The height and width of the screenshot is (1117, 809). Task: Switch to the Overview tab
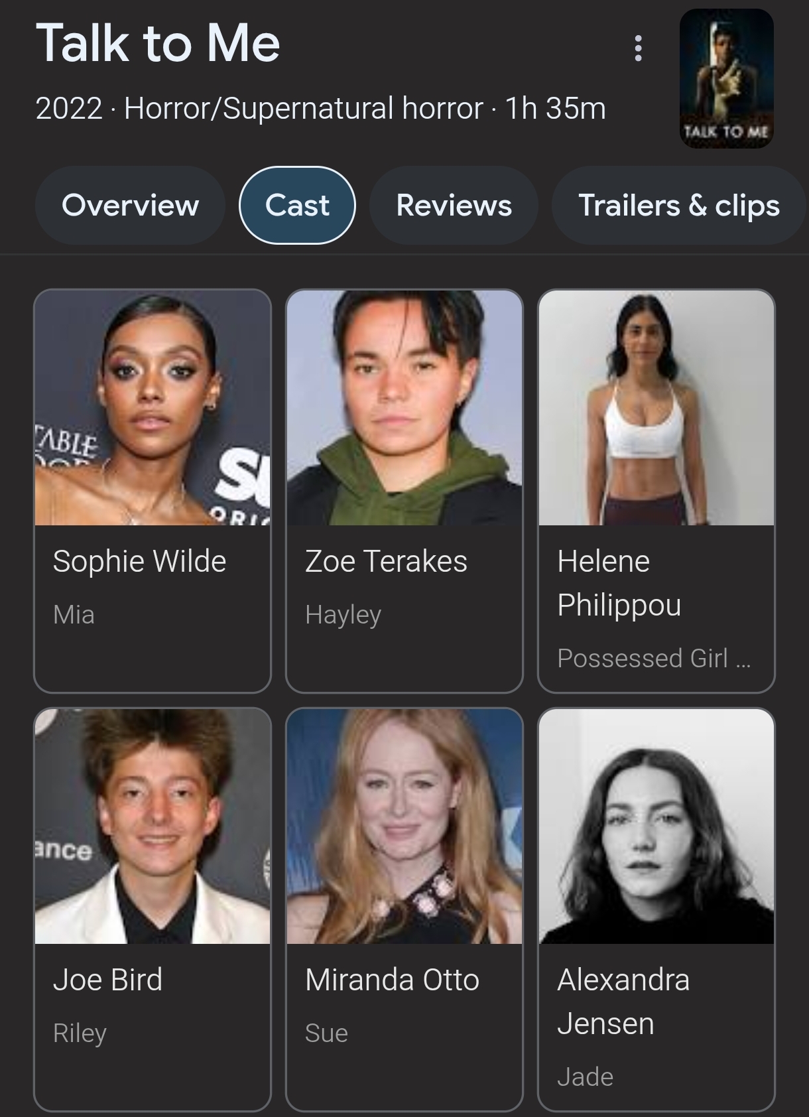(130, 205)
